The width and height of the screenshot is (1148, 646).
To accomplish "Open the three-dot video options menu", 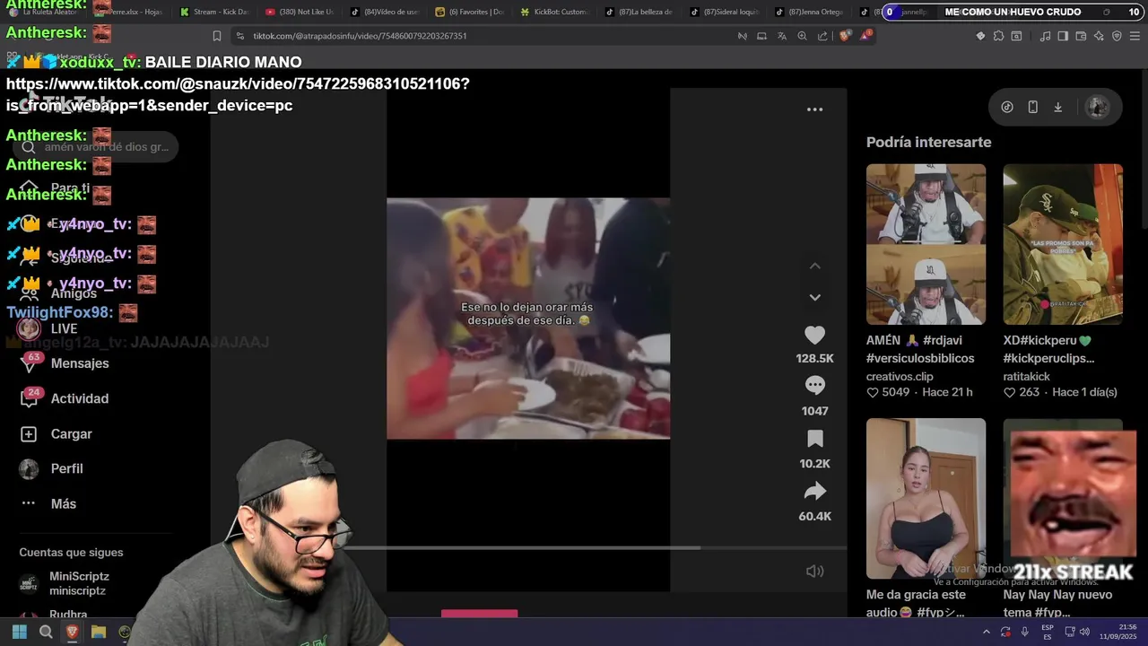I will [x=814, y=109].
